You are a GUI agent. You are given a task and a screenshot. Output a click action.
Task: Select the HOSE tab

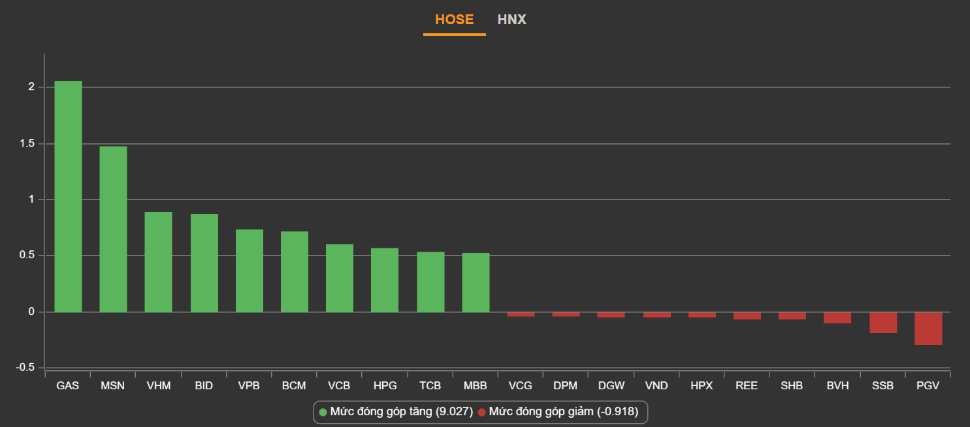(454, 20)
